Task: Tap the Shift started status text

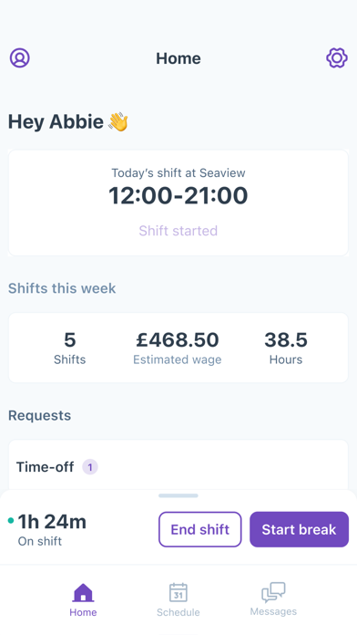Action: [178, 231]
